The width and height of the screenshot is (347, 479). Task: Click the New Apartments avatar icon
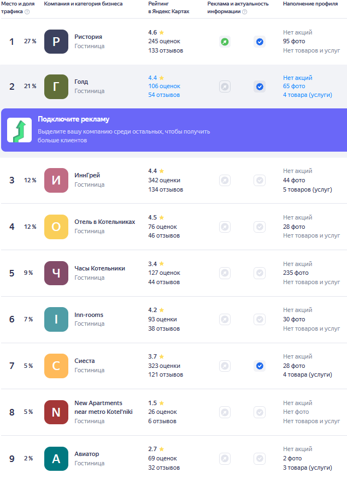click(x=56, y=412)
